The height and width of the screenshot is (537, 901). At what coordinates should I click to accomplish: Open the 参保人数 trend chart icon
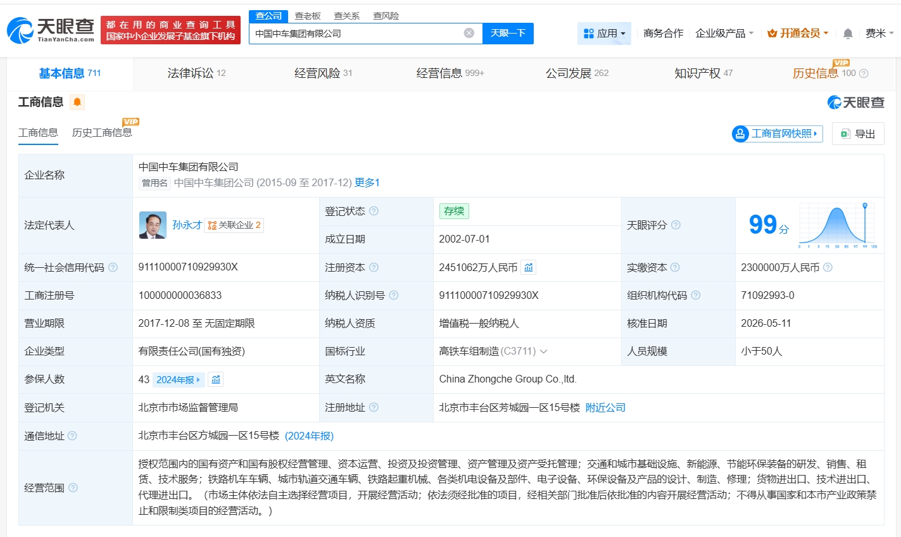pos(216,379)
